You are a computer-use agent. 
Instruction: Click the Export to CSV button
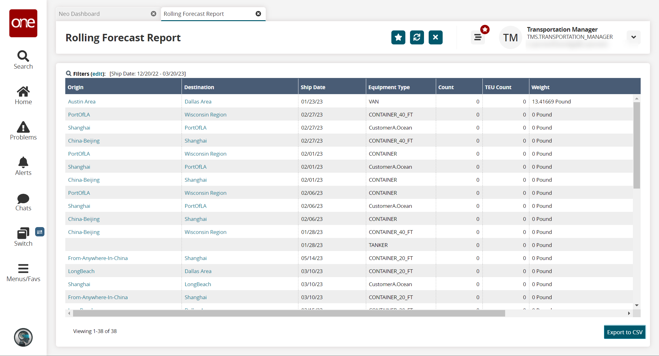pos(624,332)
